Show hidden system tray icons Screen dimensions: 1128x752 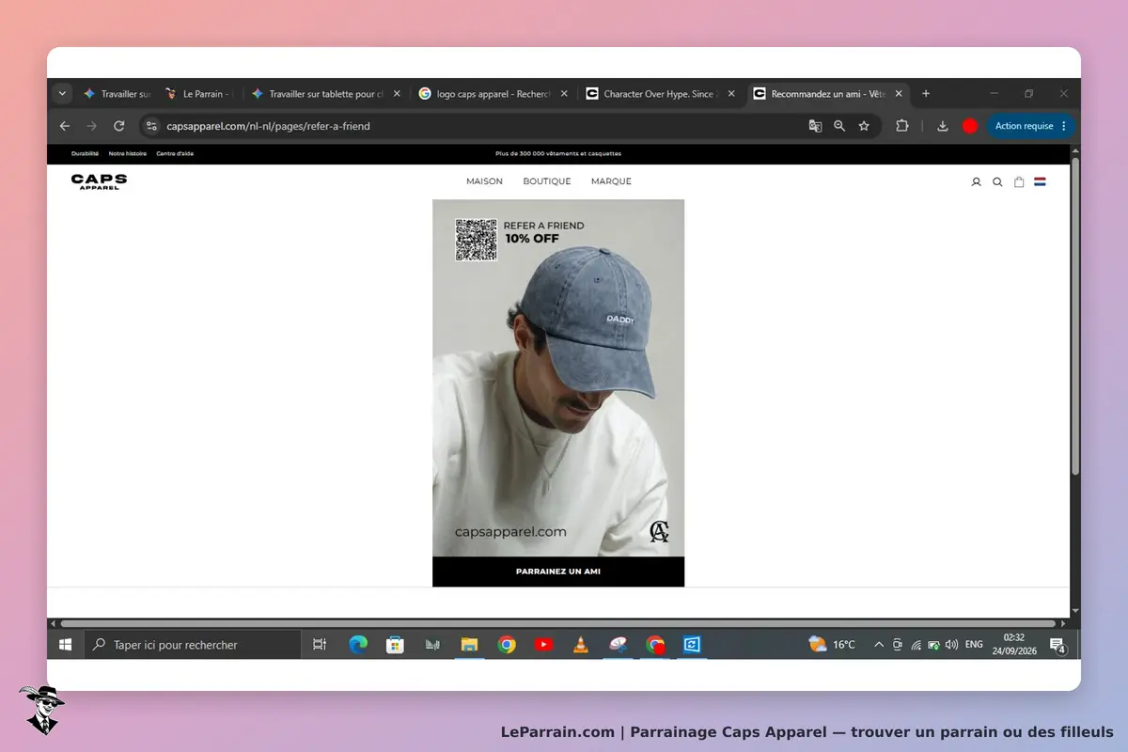[x=879, y=645]
